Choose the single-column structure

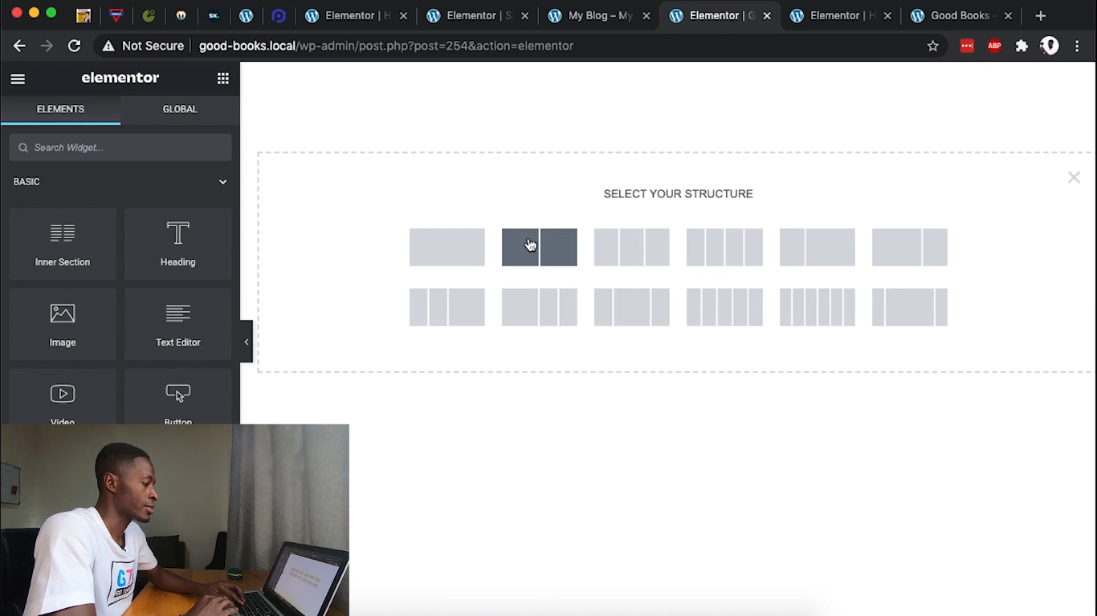click(x=447, y=247)
